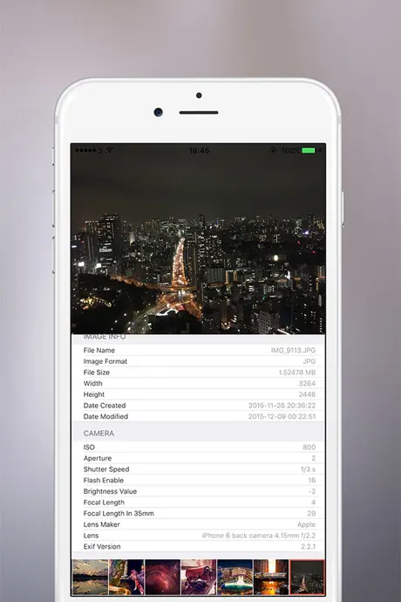Tap the 1/3 s shutter value
Image resolution: width=401 pixels, height=602 pixels.
click(x=308, y=469)
